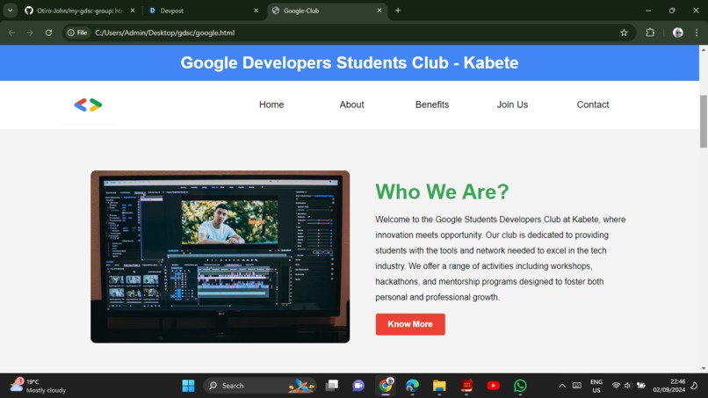Close the Devpost tab

pos(256,11)
